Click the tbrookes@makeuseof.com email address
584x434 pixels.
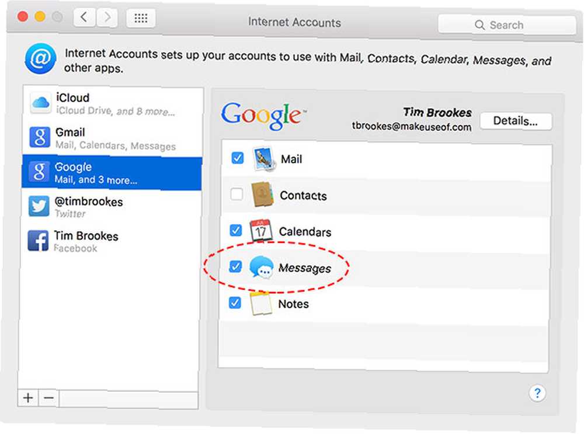tap(412, 127)
